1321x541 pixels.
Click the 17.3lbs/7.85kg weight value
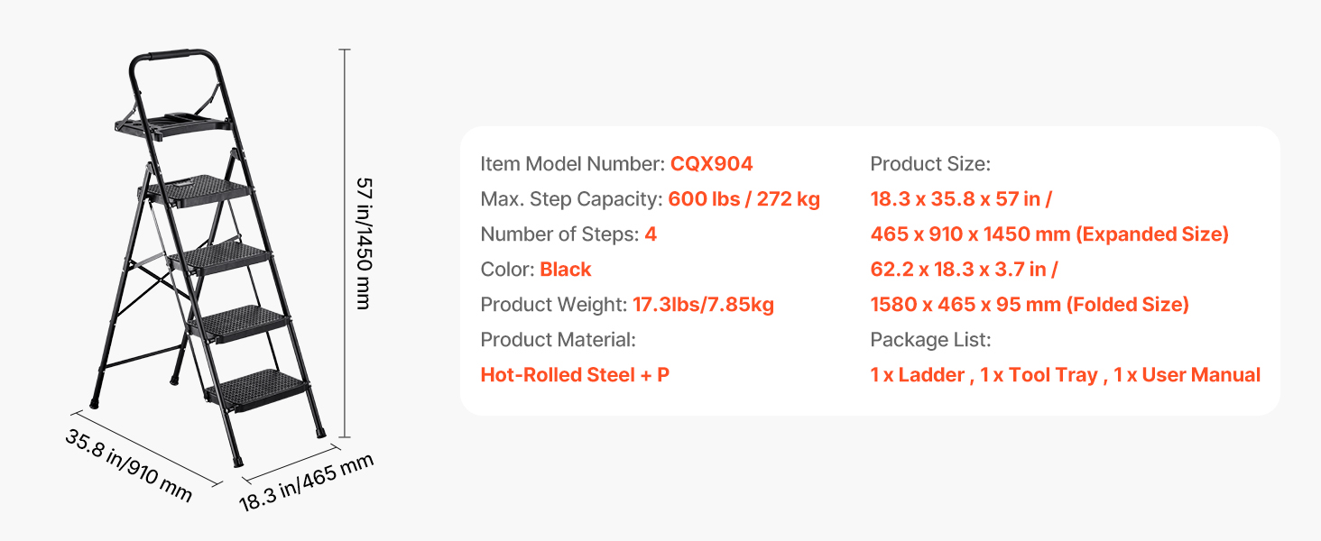703,305
